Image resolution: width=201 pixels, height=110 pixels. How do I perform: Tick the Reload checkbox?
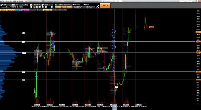pyautogui.click(x=84, y=5)
